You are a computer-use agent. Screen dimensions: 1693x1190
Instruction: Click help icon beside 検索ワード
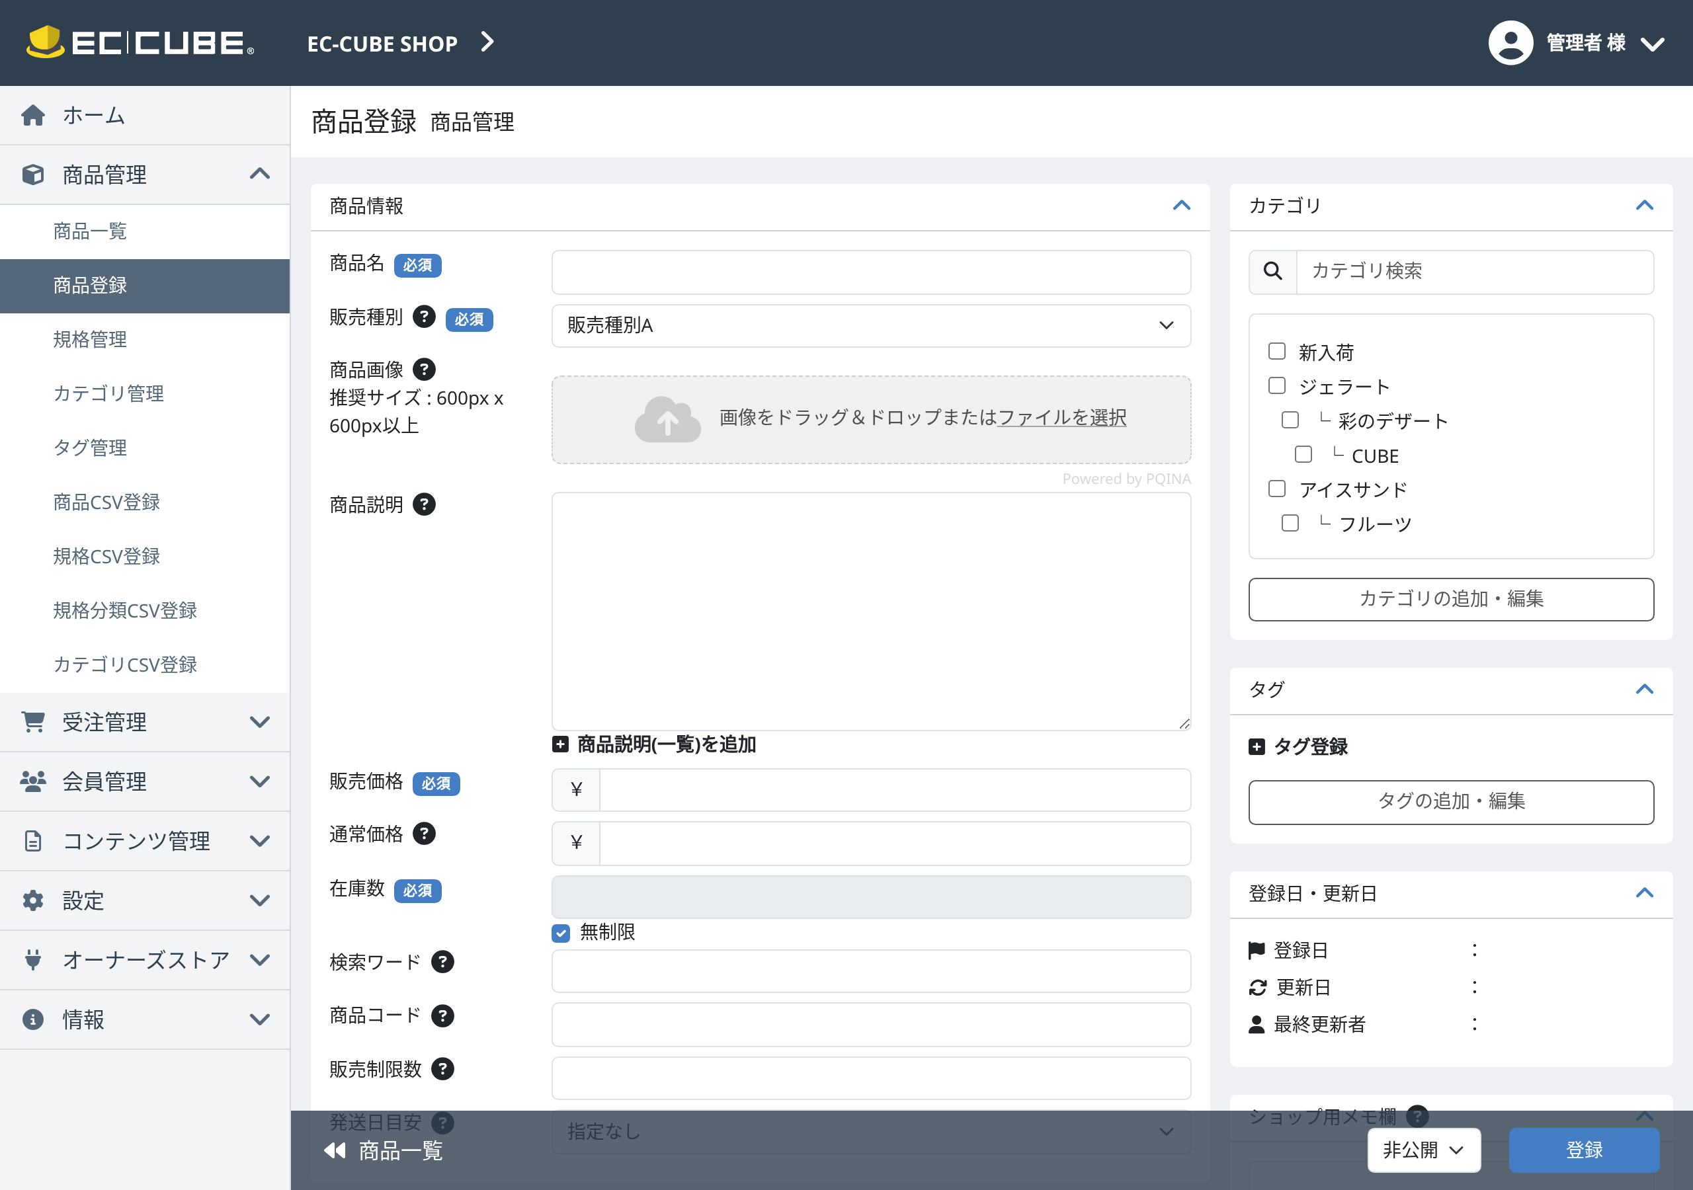(x=442, y=962)
